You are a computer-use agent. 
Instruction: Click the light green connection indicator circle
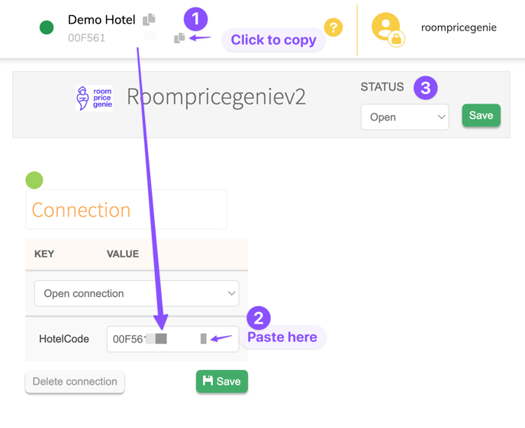[34, 180]
